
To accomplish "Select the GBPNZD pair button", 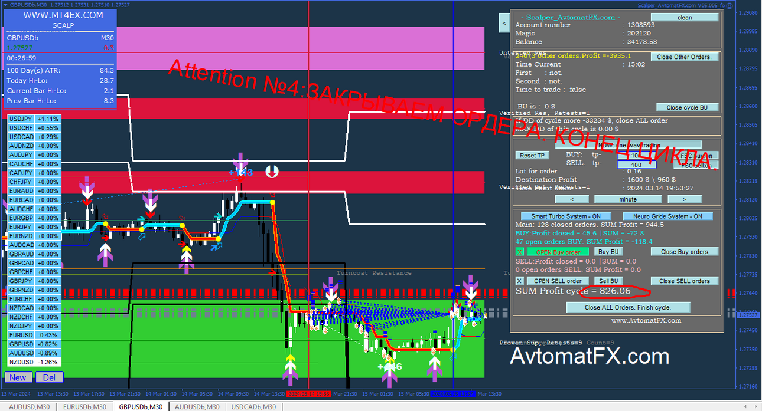I will coord(21,290).
